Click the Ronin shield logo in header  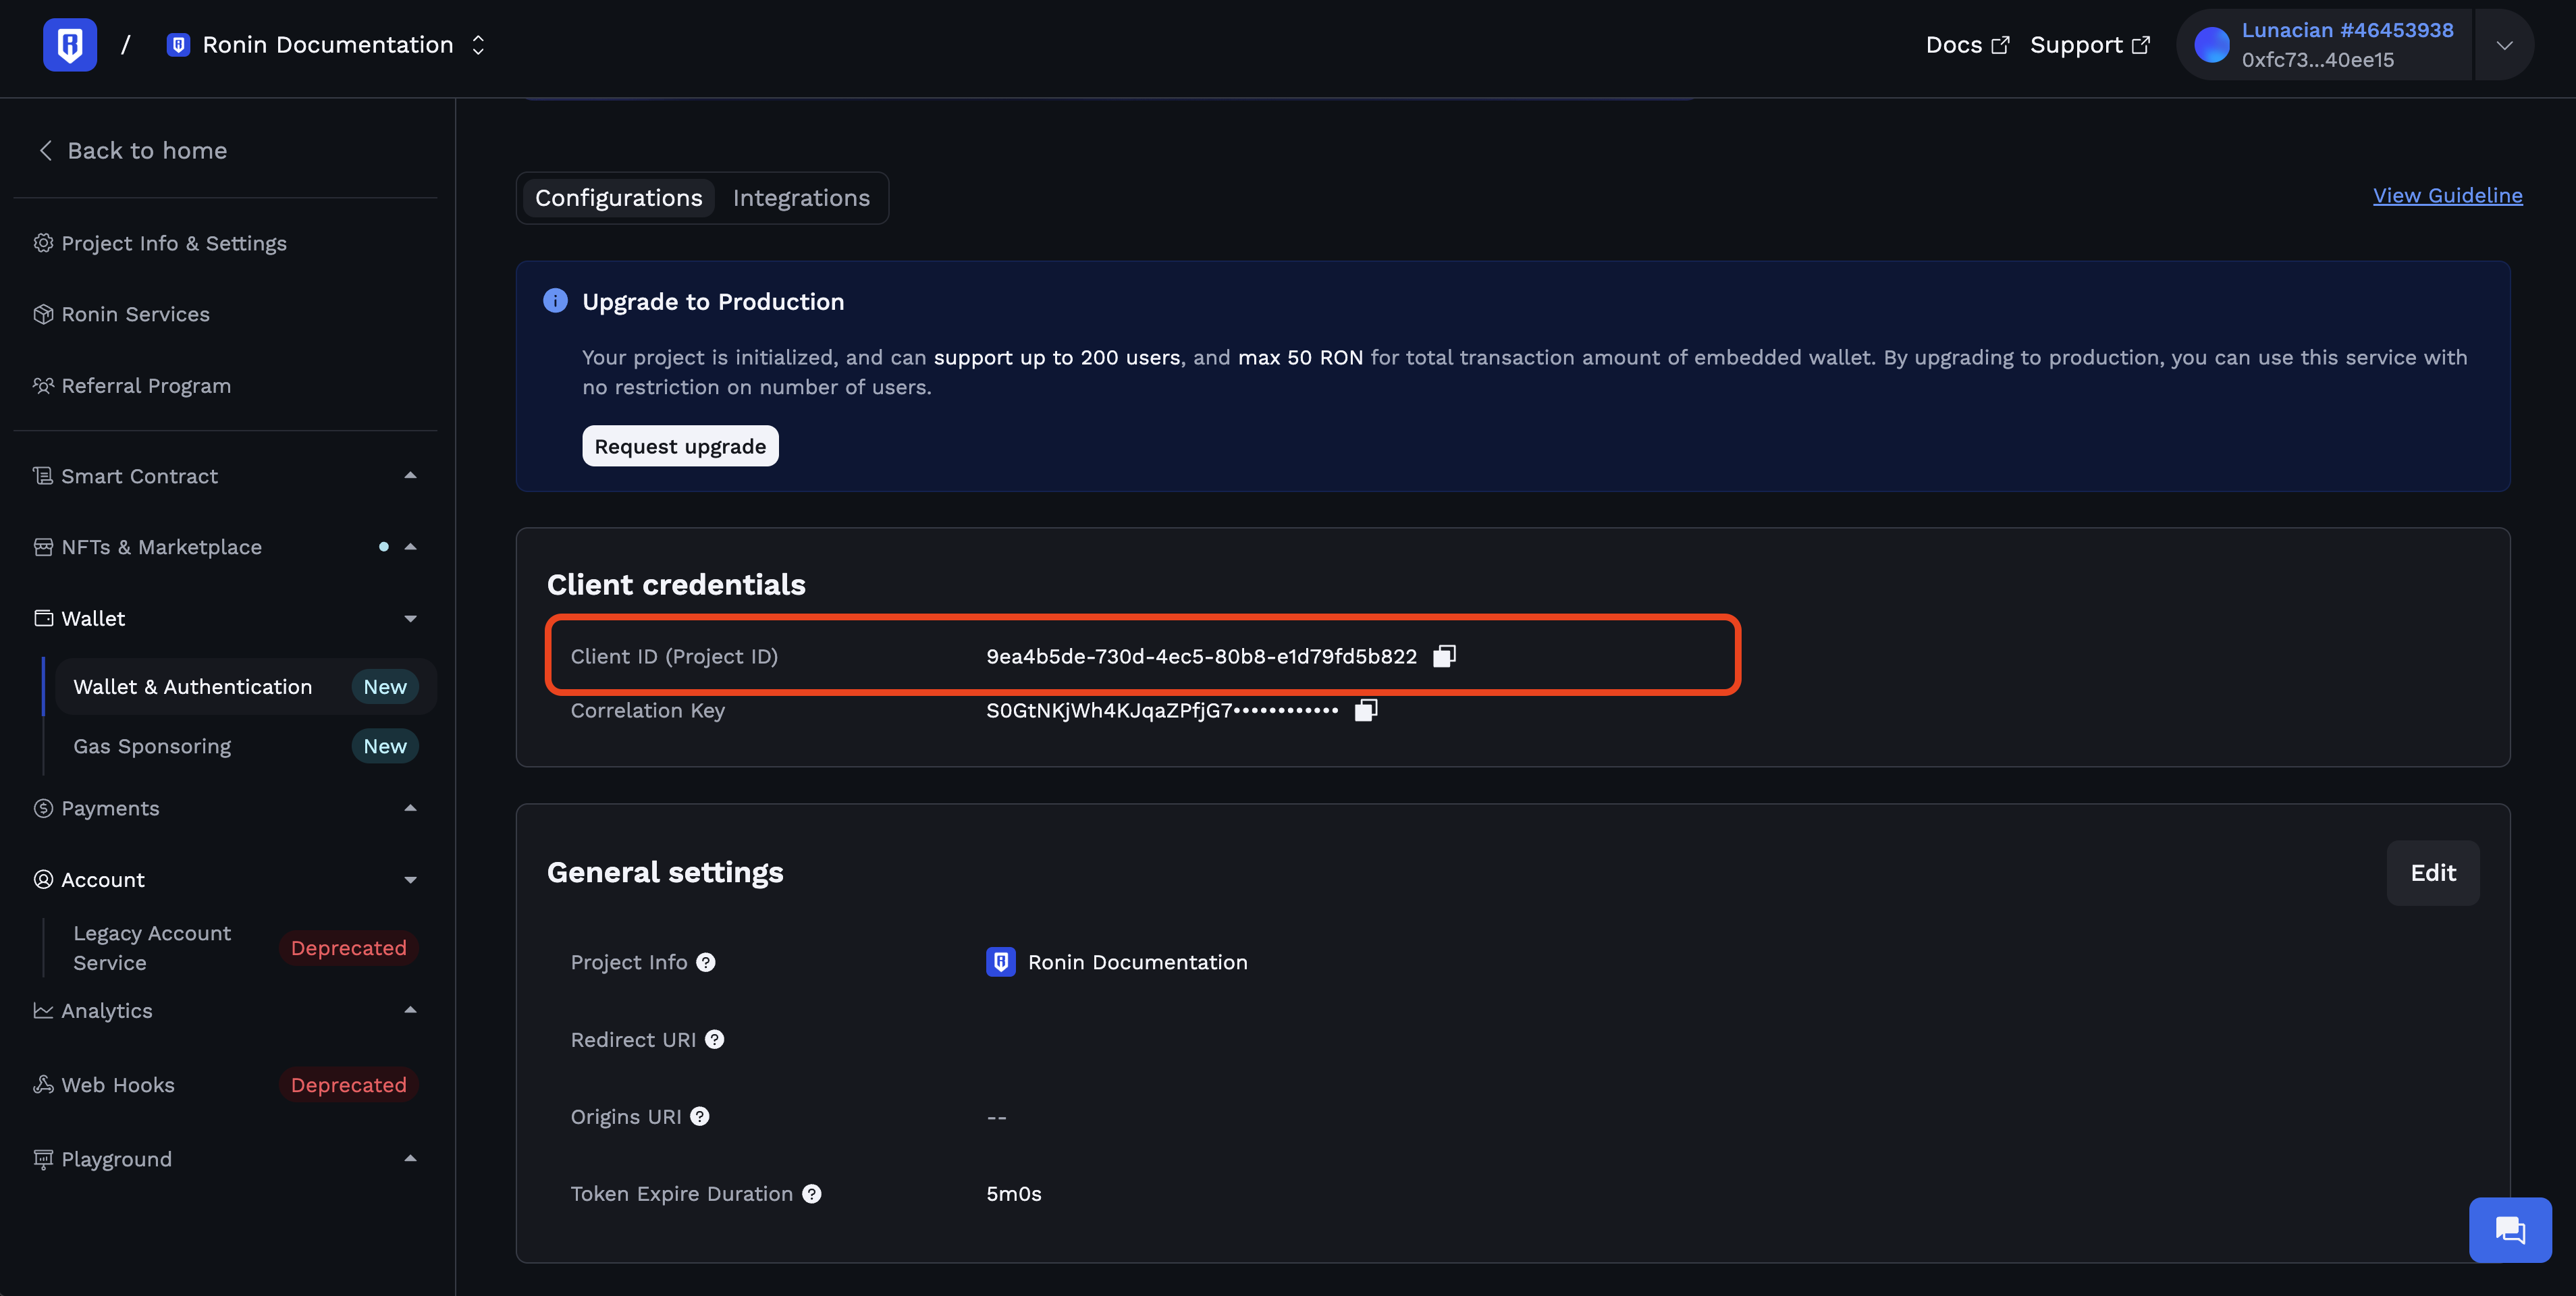[70, 45]
